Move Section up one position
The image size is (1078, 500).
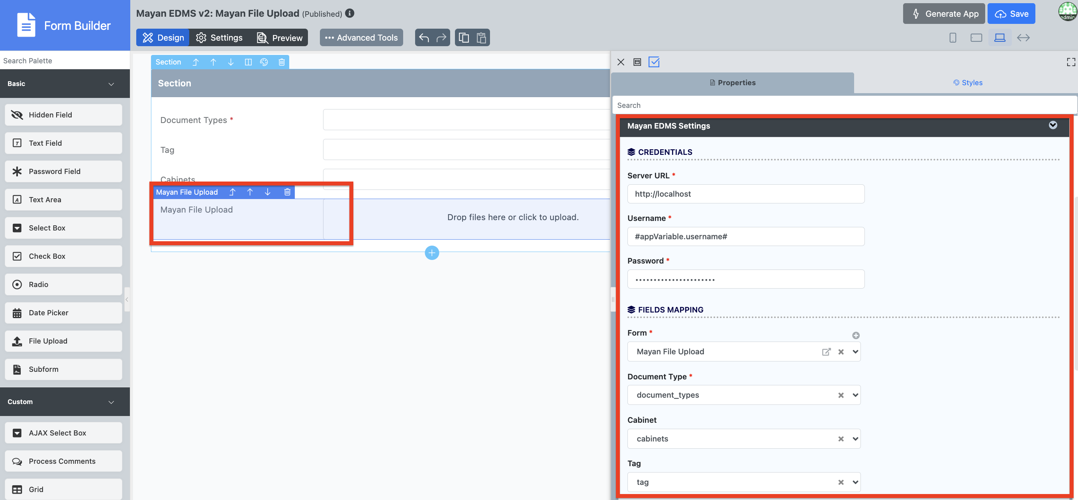[x=214, y=62]
